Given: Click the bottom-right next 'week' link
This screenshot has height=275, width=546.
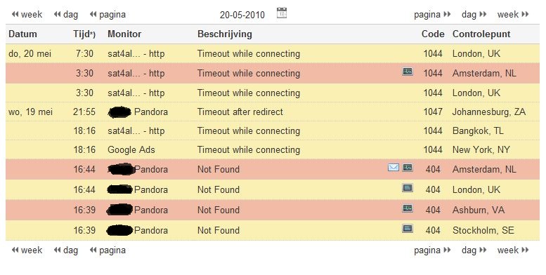Looking at the screenshot, I should click(x=513, y=250).
